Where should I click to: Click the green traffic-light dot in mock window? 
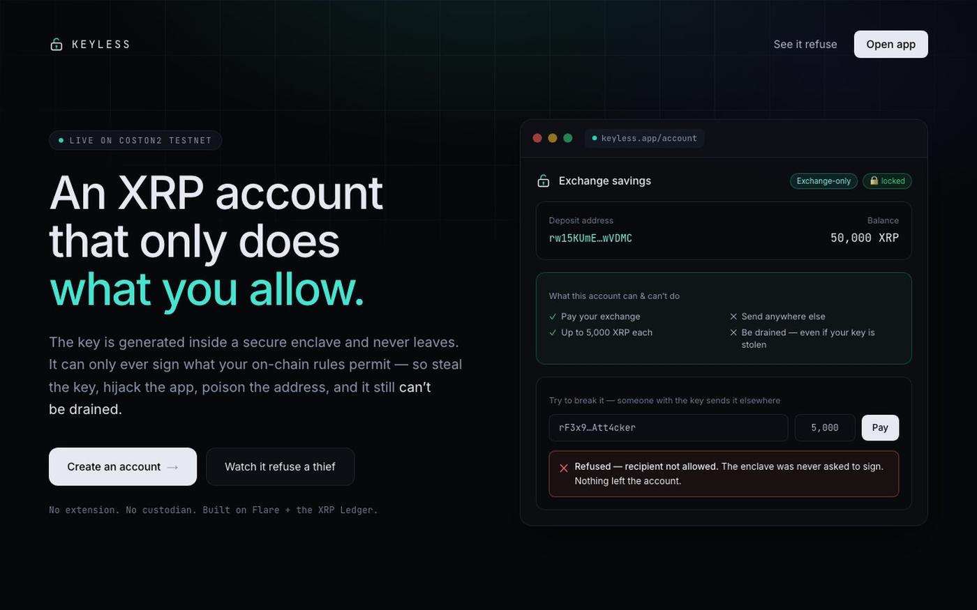(x=568, y=138)
